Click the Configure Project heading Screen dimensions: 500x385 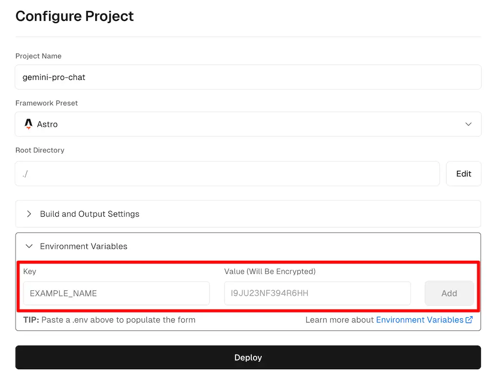click(74, 16)
